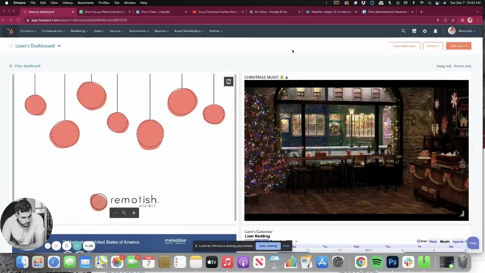Expand Liam's Dashboard name dropdown
The width and height of the screenshot is (485, 273).
[59, 46]
